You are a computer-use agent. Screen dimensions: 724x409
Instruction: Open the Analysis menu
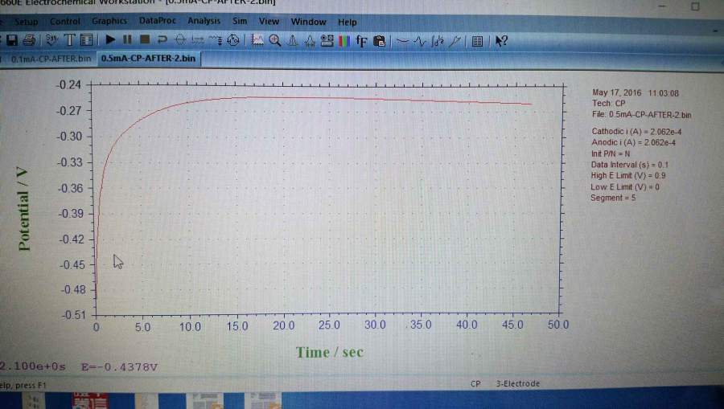[x=204, y=21]
